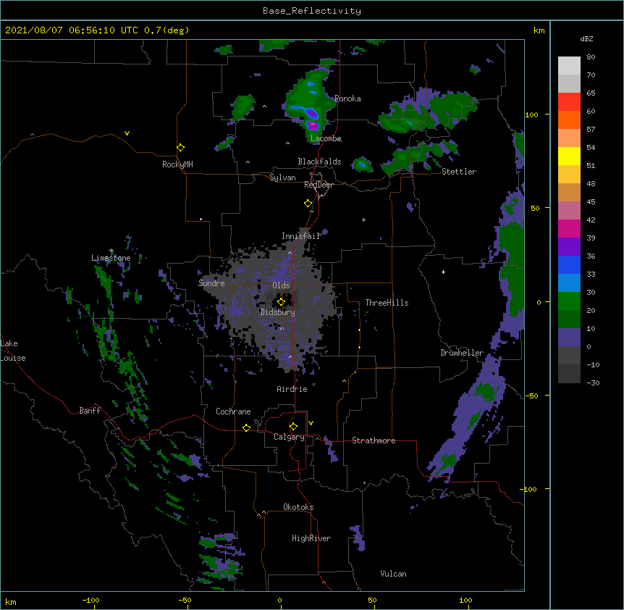
Task: Click the Okotoks label
Action: [298, 507]
